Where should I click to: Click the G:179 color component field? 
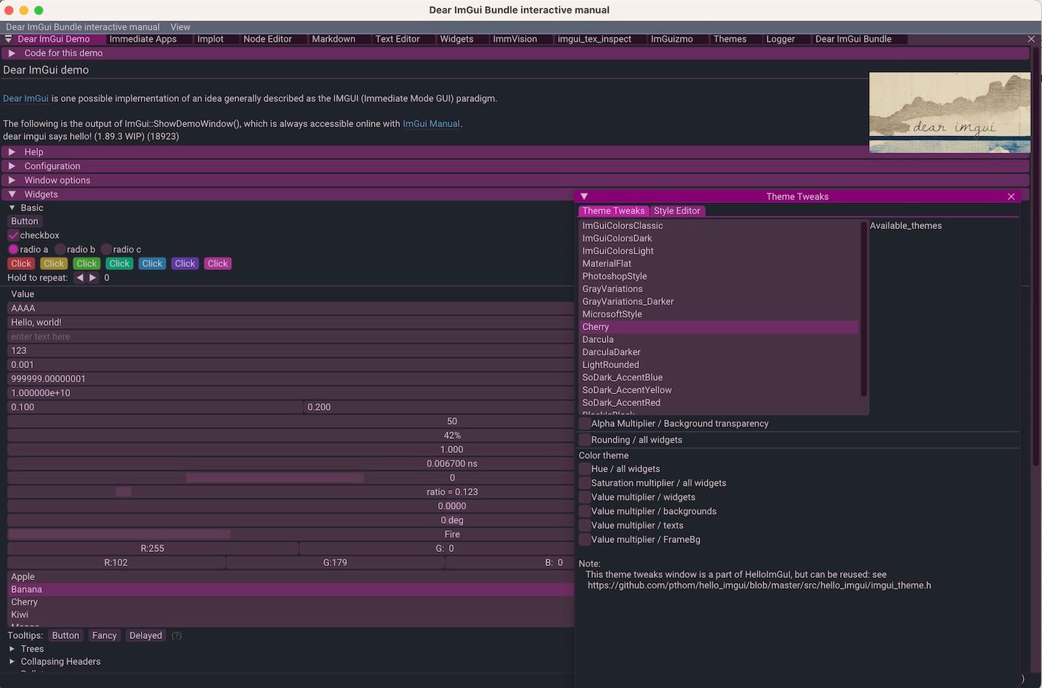click(x=335, y=562)
